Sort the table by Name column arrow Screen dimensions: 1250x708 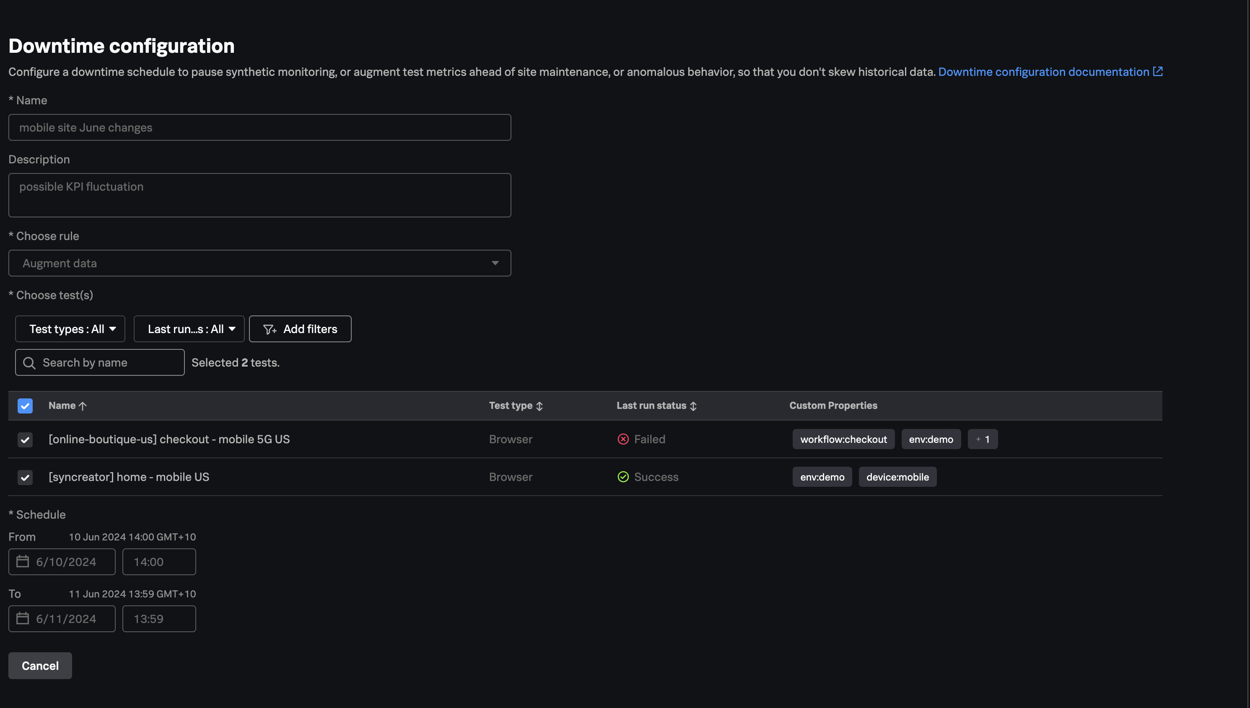coord(83,406)
